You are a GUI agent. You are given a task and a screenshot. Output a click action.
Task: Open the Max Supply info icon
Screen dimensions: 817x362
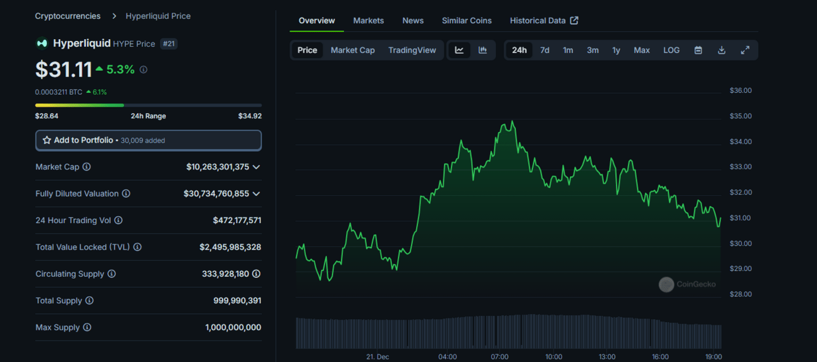(x=87, y=327)
